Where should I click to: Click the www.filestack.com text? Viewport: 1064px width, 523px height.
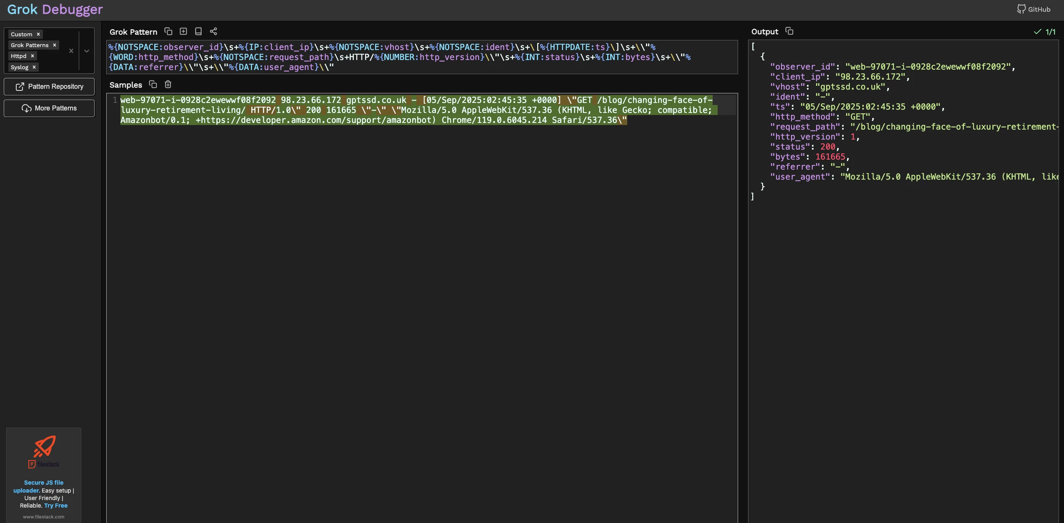tap(44, 517)
